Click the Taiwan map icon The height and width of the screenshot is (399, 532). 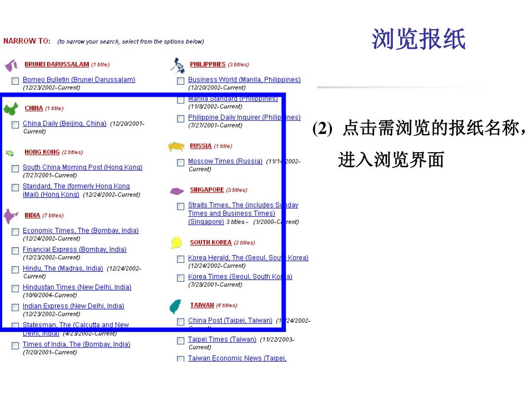[176, 307]
